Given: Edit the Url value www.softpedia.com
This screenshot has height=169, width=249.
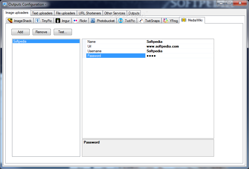Looking at the screenshot, I should (x=180, y=46).
